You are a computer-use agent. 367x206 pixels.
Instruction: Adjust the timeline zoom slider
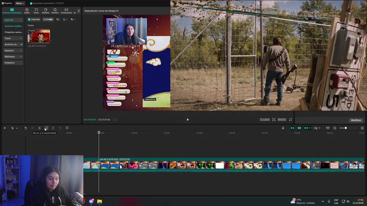[x=346, y=128]
